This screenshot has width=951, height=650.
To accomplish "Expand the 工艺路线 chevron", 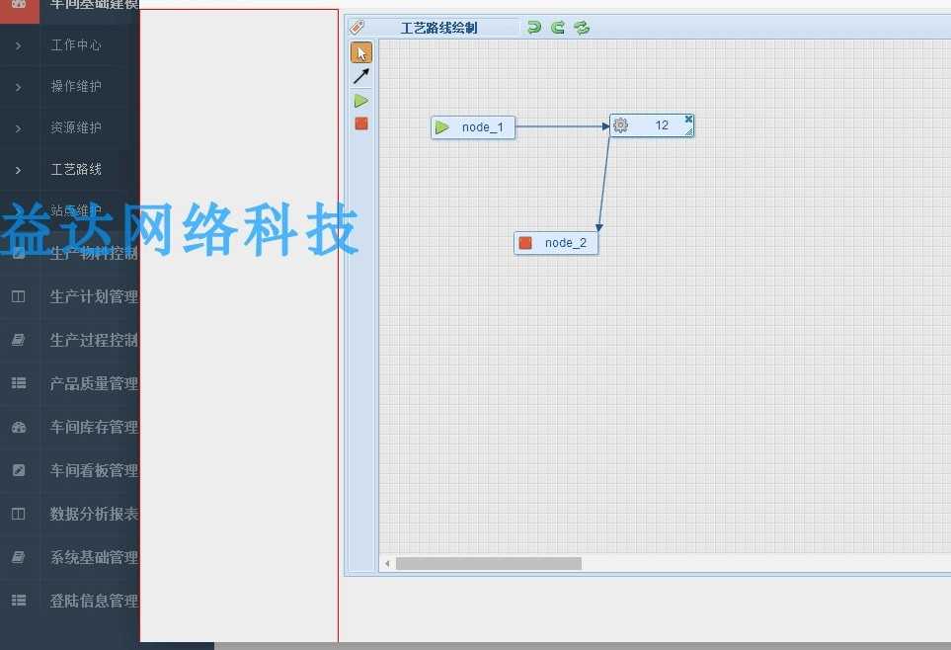I will 18,170.
